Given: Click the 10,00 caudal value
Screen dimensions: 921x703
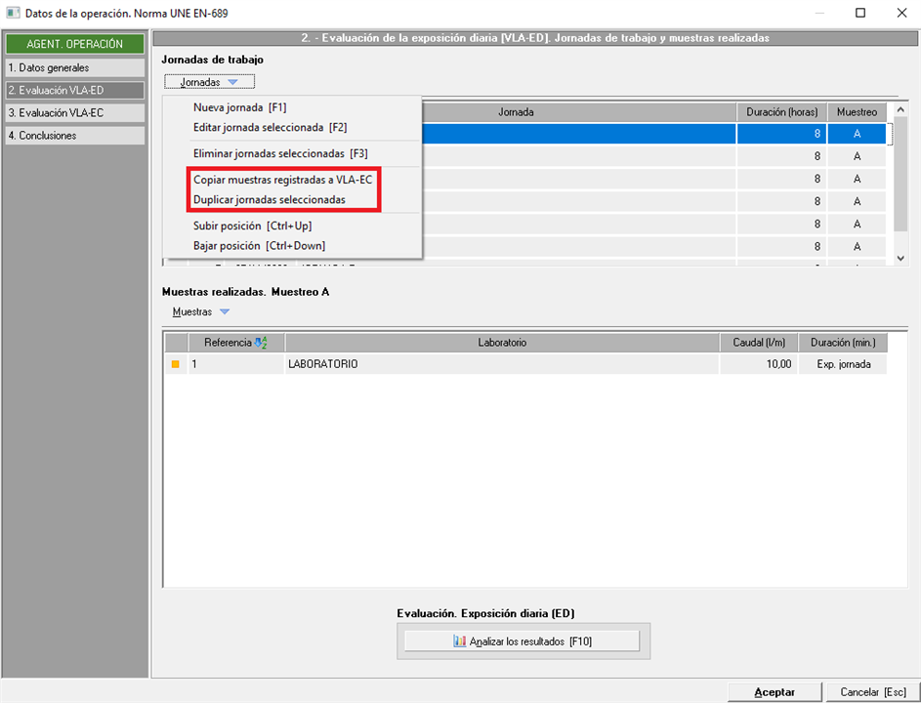Looking at the screenshot, I should click(x=759, y=364).
